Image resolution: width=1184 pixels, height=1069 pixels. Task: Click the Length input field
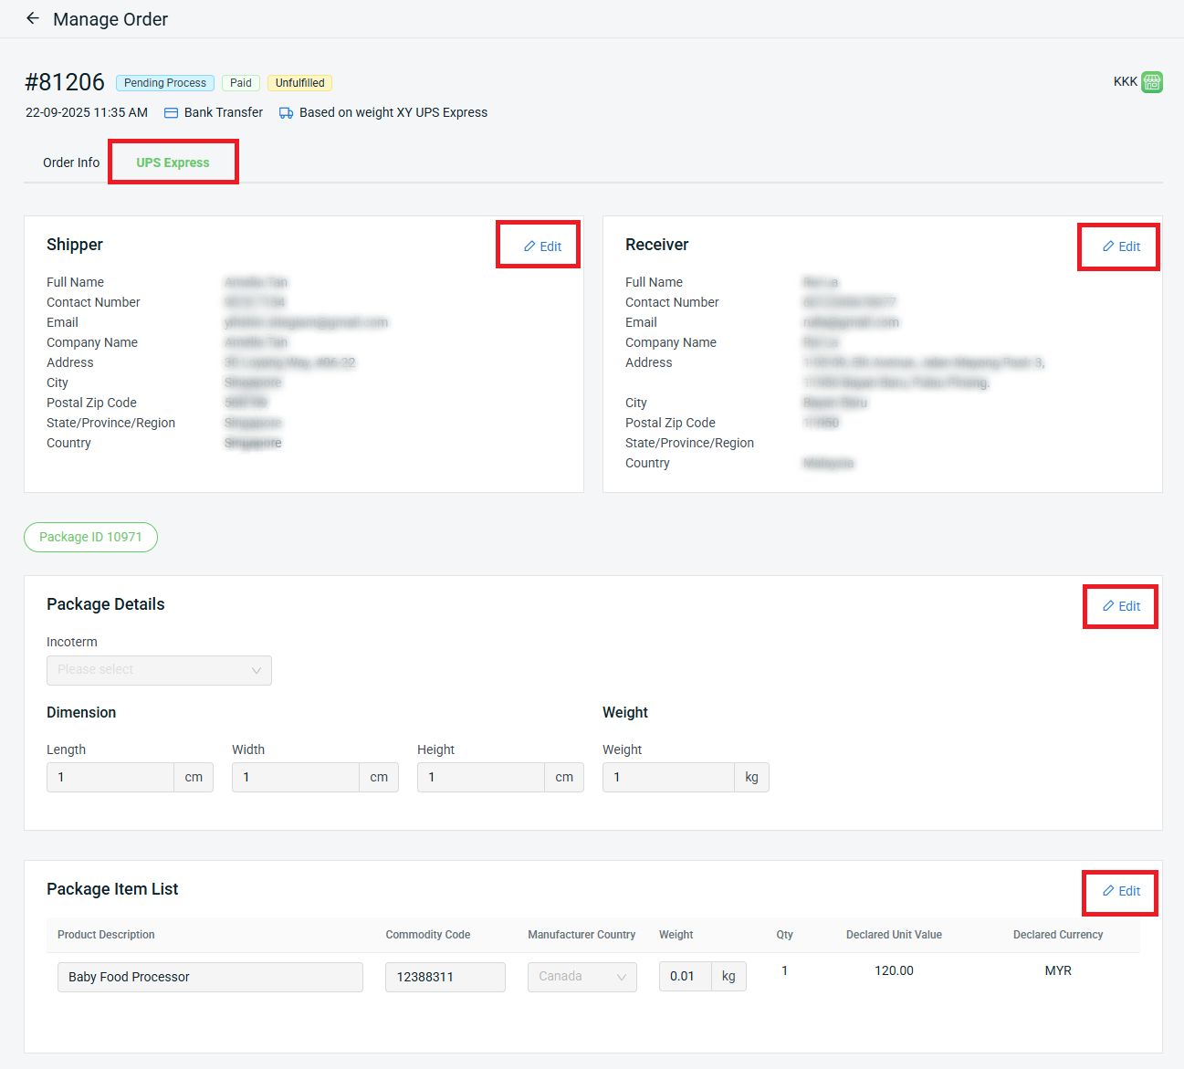click(110, 778)
